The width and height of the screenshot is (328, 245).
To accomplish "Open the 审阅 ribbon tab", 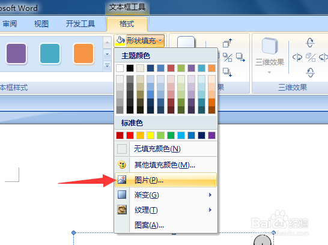I will pyautogui.click(x=10, y=24).
